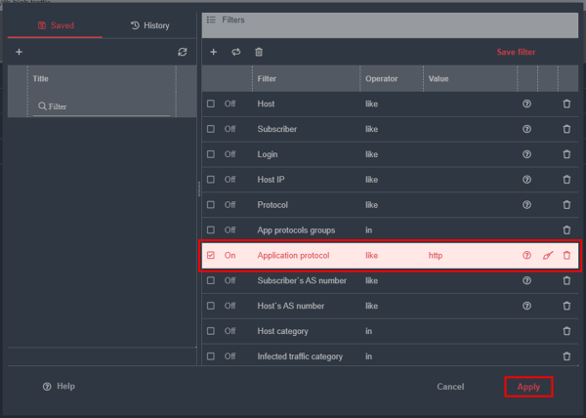This screenshot has height=418, width=586.
Task: Enable the Host category filter checkbox
Action: point(210,331)
